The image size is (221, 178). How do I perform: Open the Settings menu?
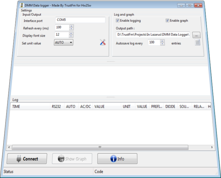tap(26, 10)
